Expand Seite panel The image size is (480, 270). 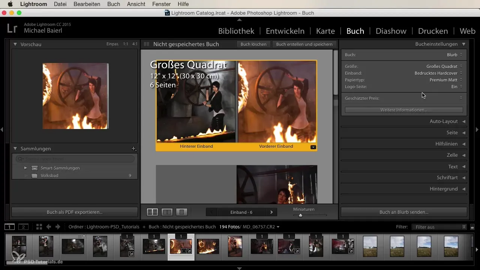pyautogui.click(x=464, y=133)
